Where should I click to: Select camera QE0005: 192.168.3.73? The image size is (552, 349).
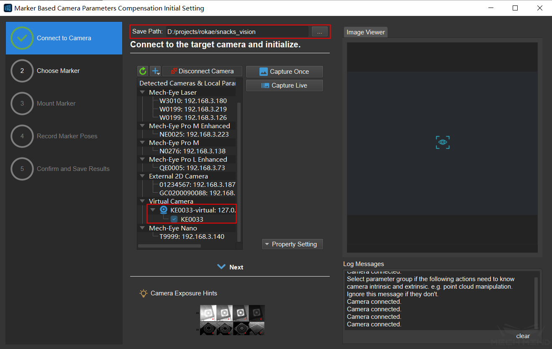click(192, 168)
